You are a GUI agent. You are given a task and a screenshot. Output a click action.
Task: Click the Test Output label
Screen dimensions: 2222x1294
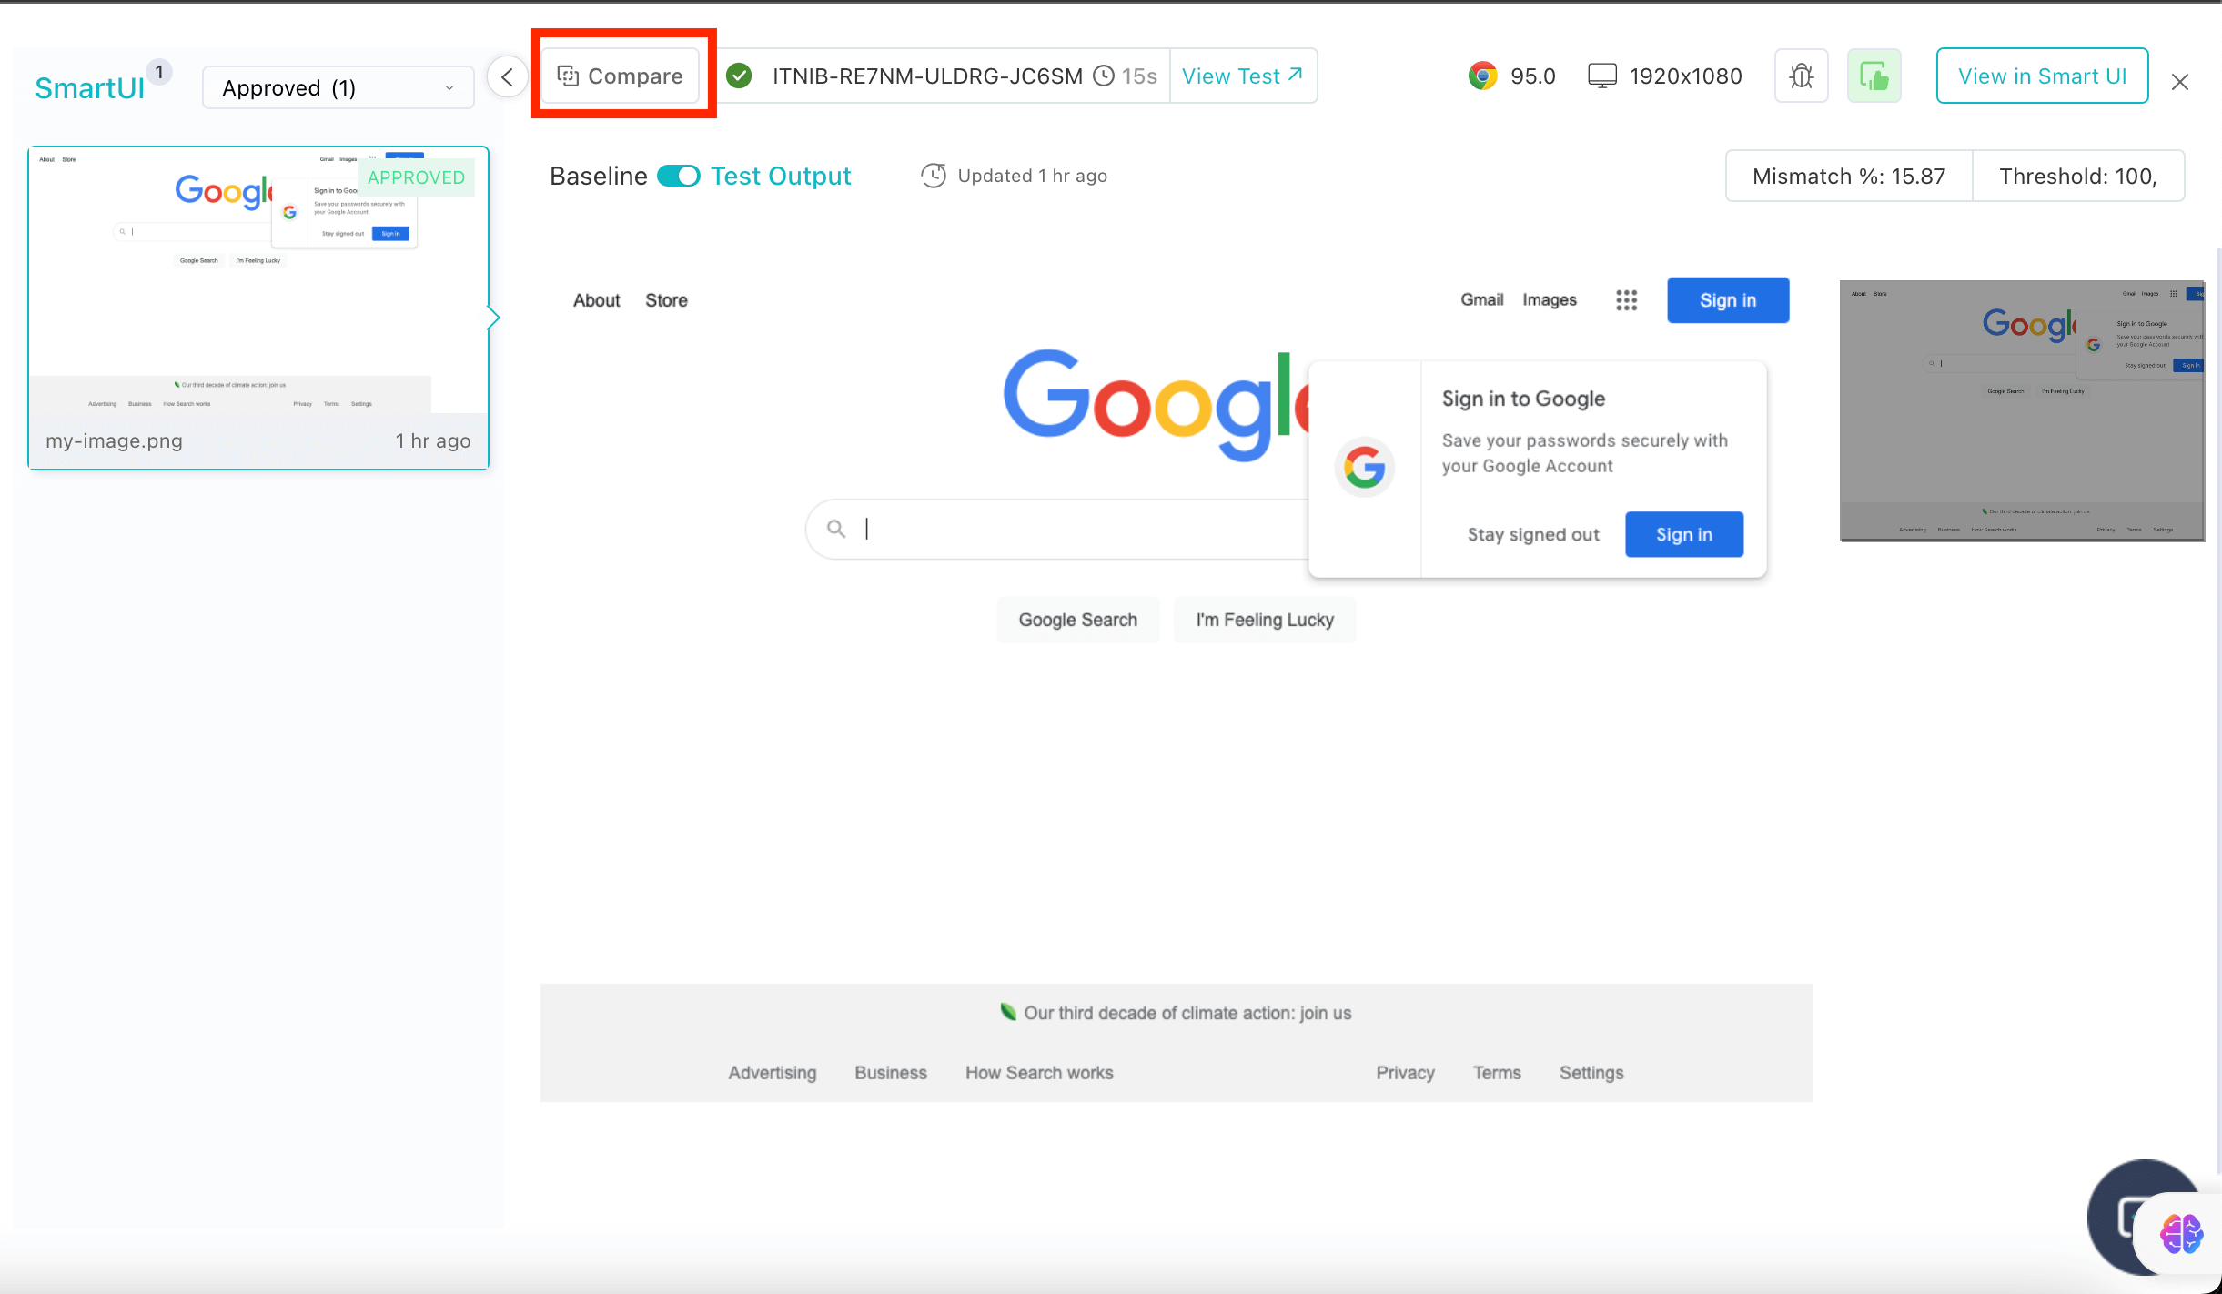coord(781,177)
